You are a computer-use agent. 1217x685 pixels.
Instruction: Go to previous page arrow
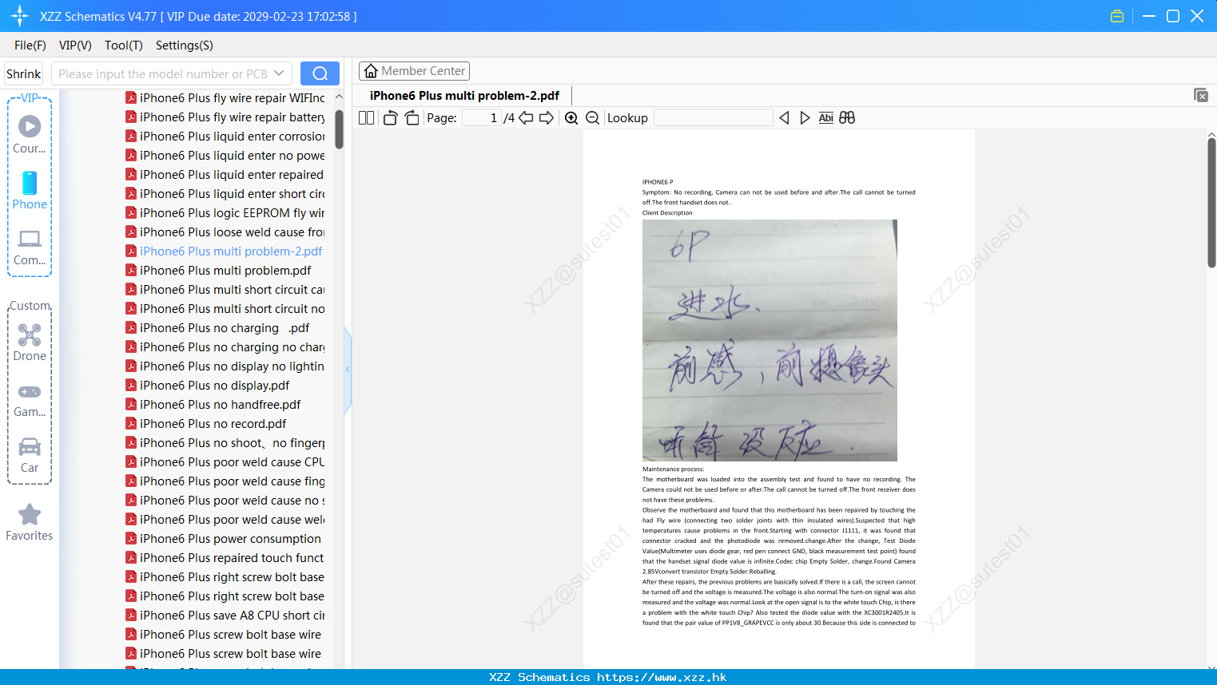pyautogui.click(x=526, y=118)
